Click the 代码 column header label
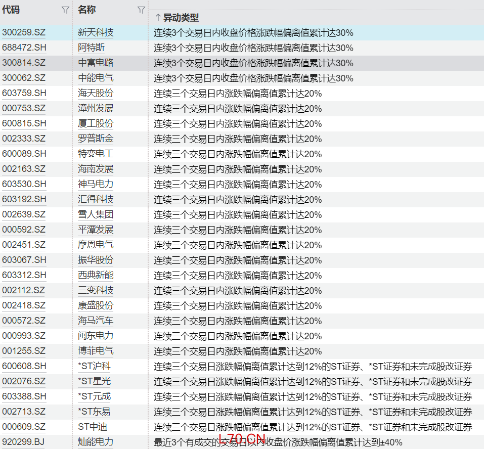The width and height of the screenshot is (484, 449). (x=11, y=10)
